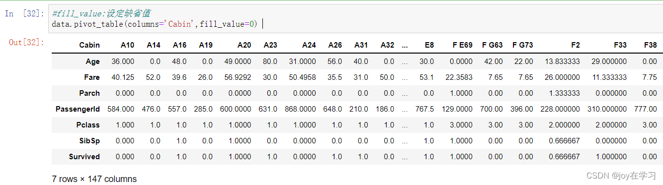Screen dimensions: 663x185
Task: Click PassengerId value 310.000000
Action: tap(608, 109)
